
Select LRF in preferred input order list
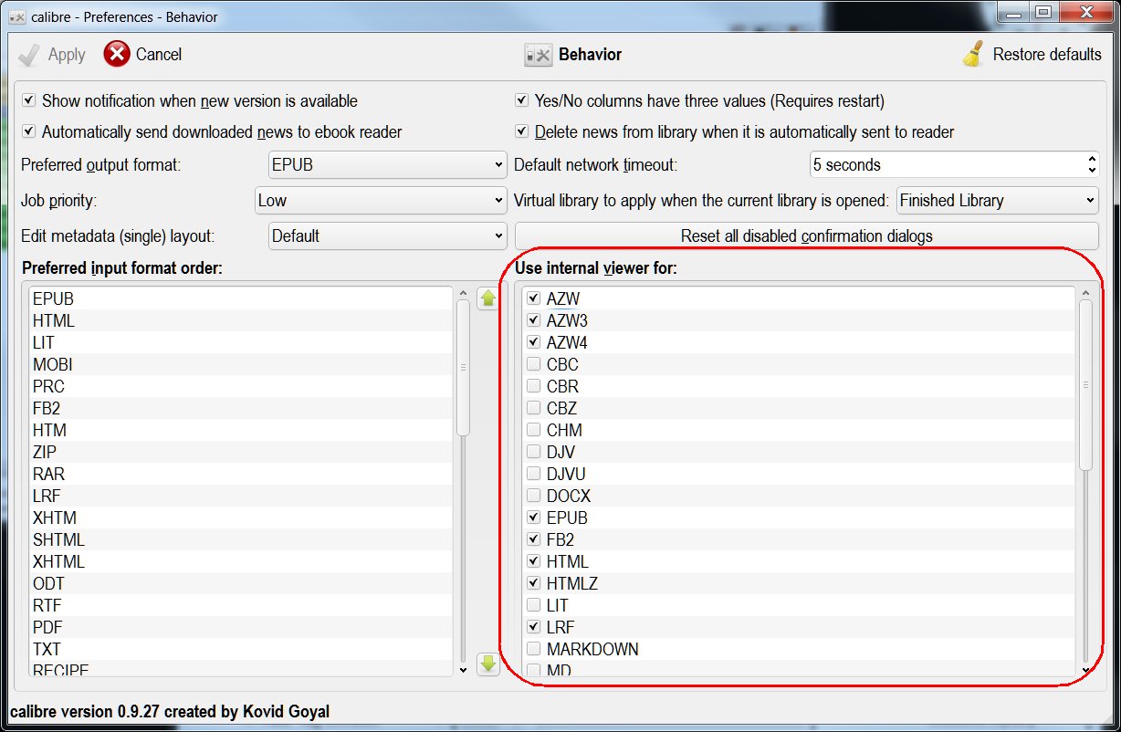point(241,496)
